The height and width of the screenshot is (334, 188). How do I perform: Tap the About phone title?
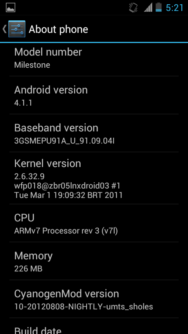(x=58, y=29)
